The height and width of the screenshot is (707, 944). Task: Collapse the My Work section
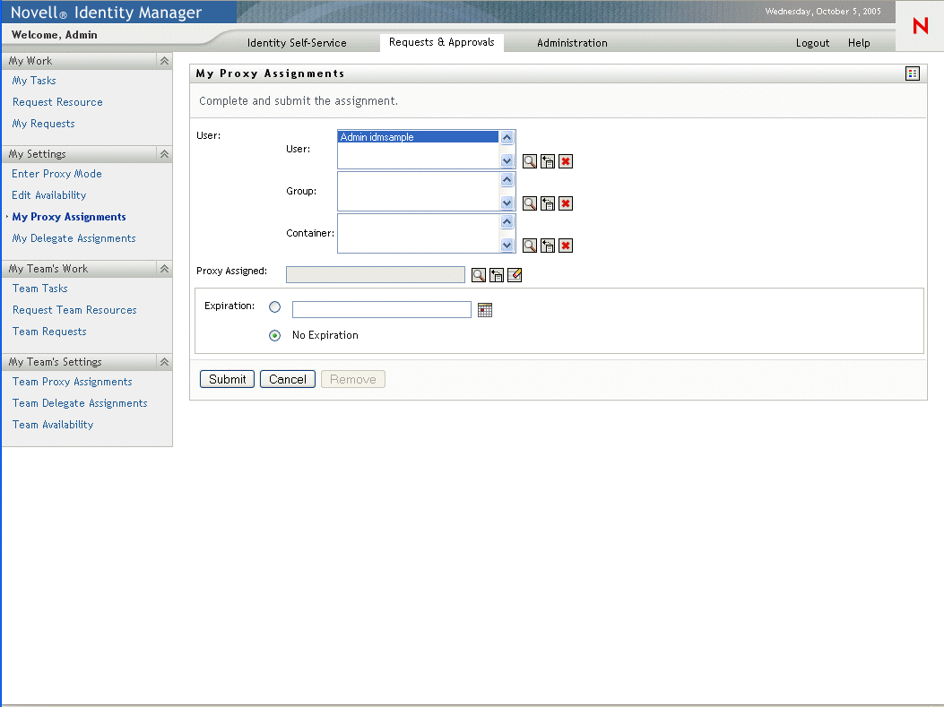[164, 61]
